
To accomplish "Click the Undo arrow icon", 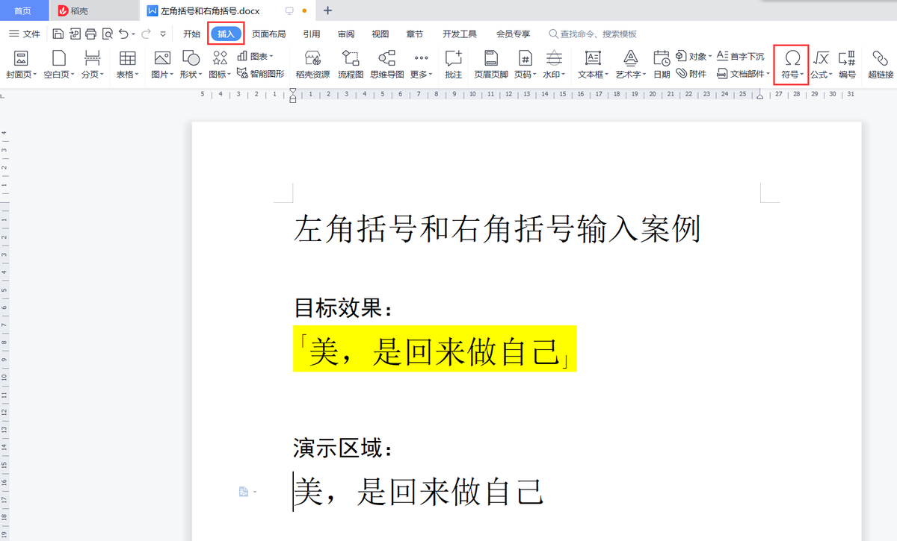I will click(x=123, y=34).
